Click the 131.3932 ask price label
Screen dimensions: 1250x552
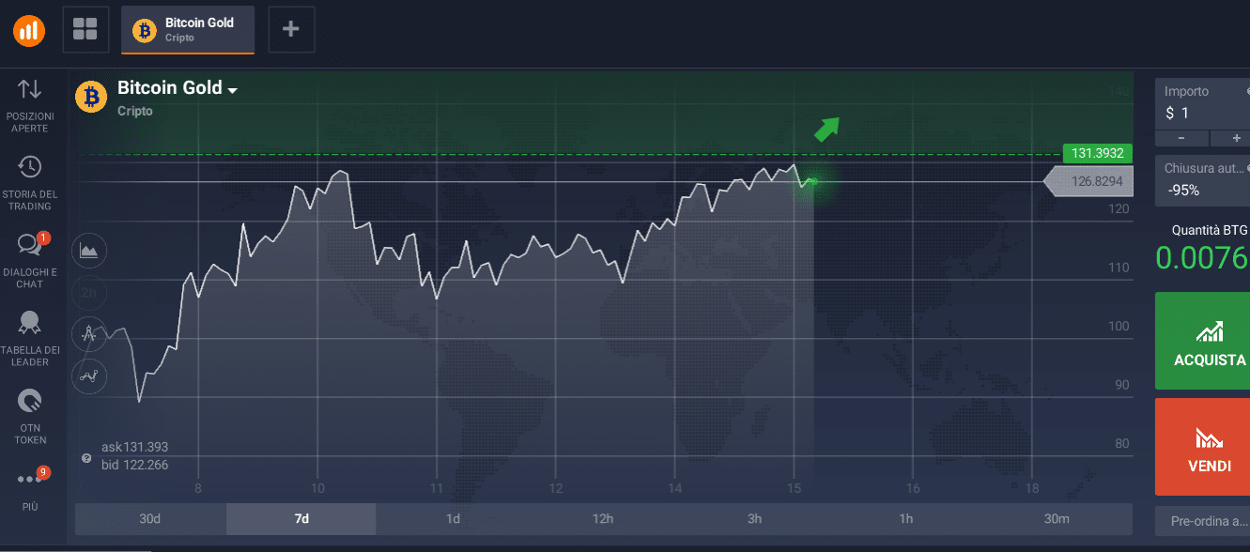click(1098, 154)
